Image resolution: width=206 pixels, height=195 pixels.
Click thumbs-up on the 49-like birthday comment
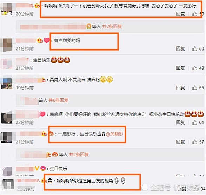tap(194, 68)
